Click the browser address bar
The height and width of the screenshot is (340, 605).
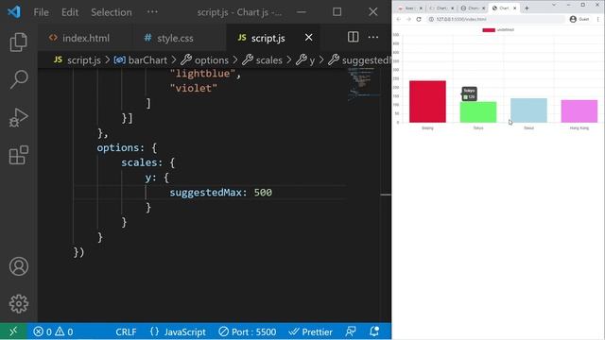tap(495, 19)
